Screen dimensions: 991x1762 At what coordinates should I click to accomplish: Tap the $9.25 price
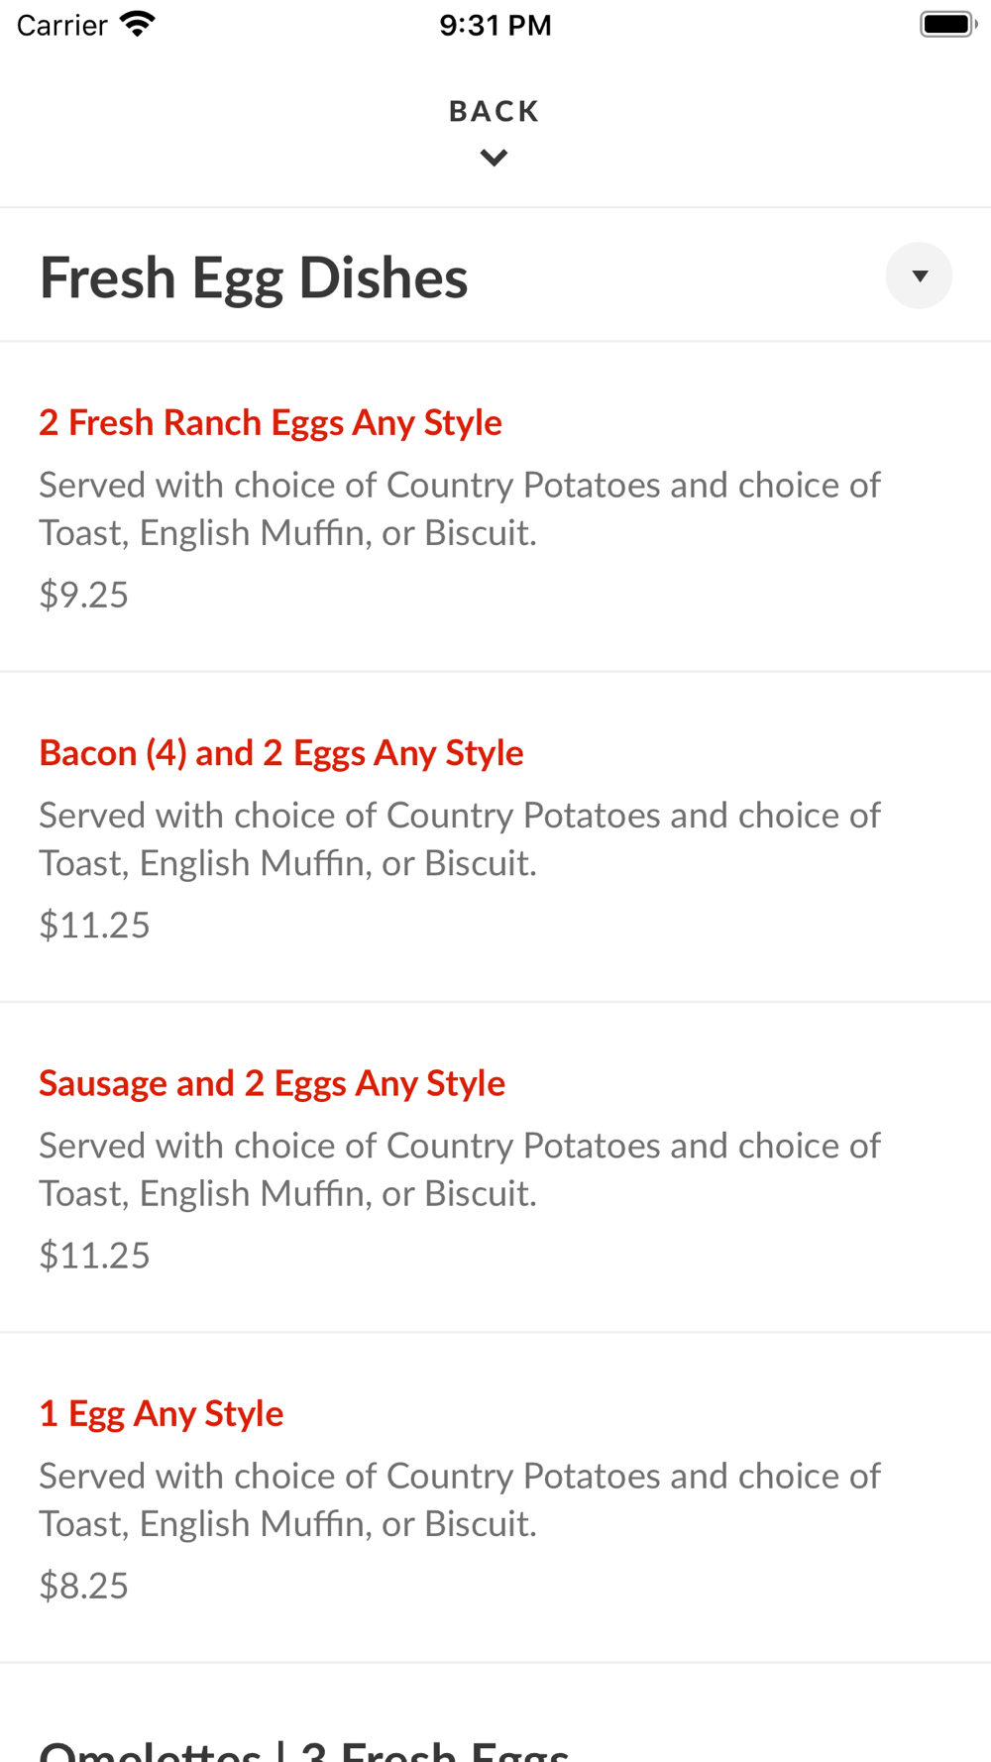coord(84,595)
